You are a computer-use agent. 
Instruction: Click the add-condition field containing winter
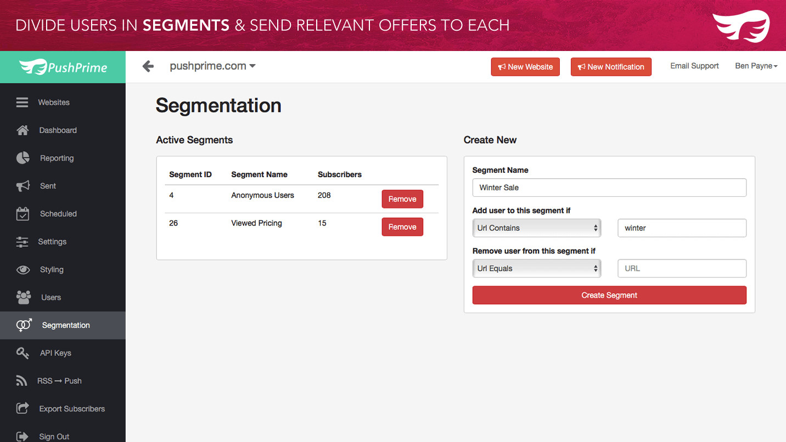pyautogui.click(x=682, y=228)
